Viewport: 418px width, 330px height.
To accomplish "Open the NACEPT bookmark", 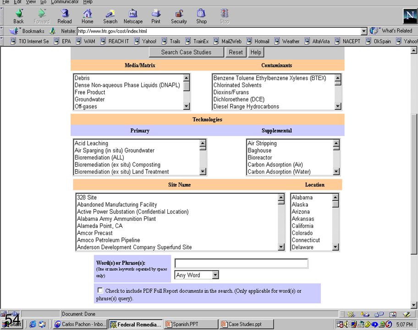I will click(347, 41).
